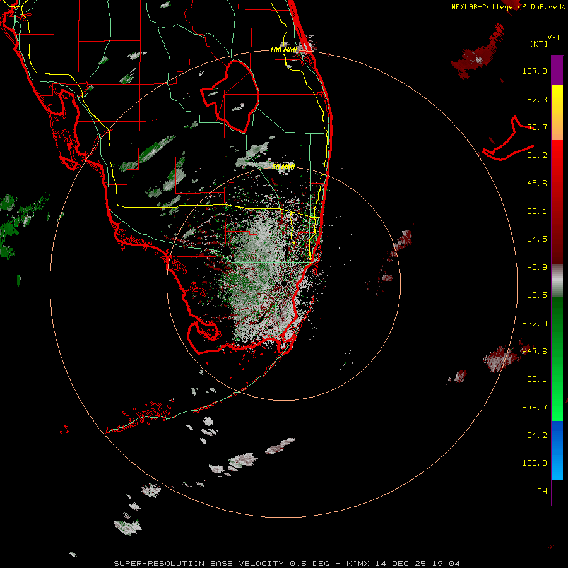Click the gray near-zero segment of color bar

coord(557,281)
